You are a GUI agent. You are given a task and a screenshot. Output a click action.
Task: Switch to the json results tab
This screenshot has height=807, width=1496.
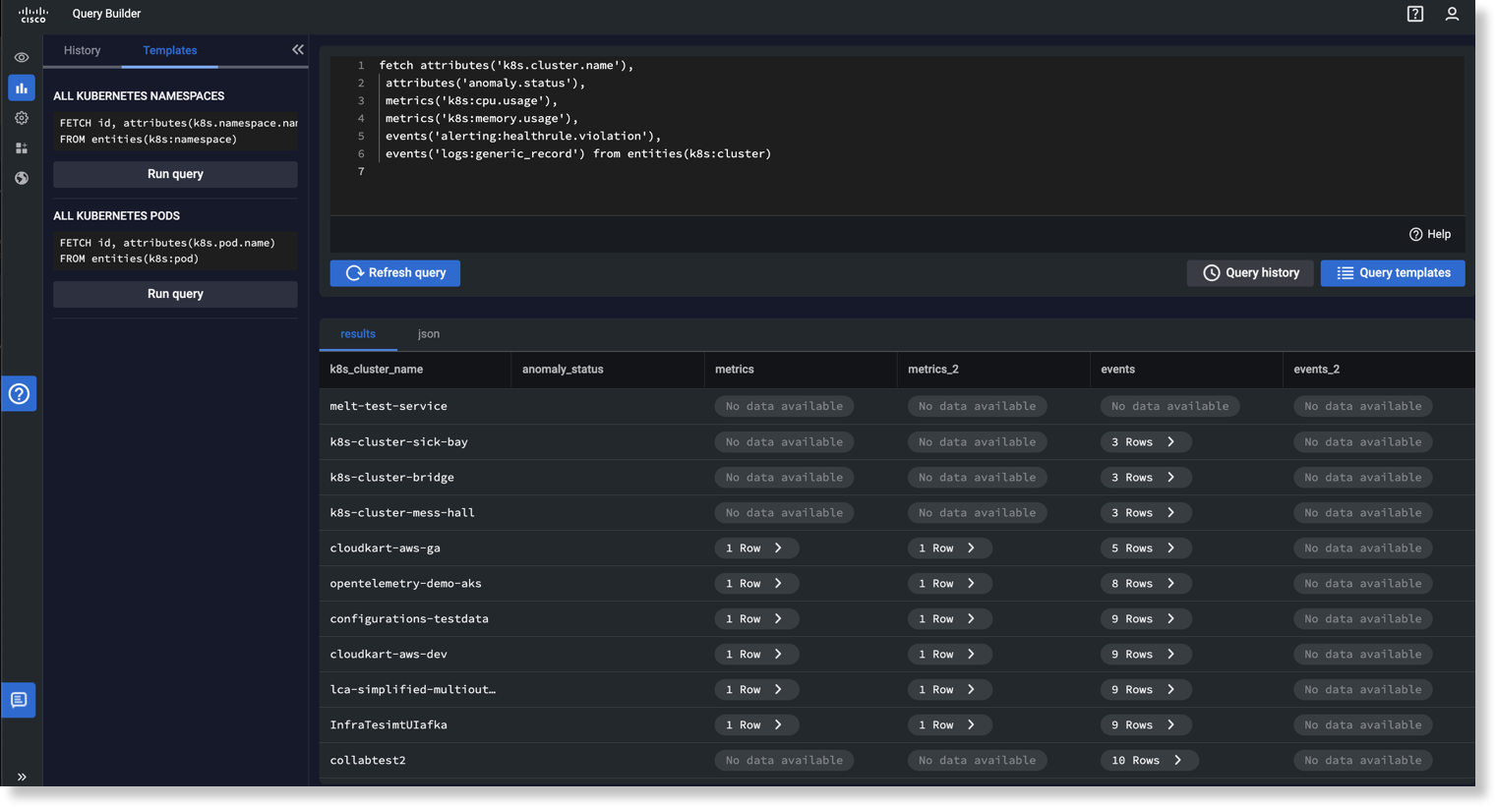[x=429, y=333]
